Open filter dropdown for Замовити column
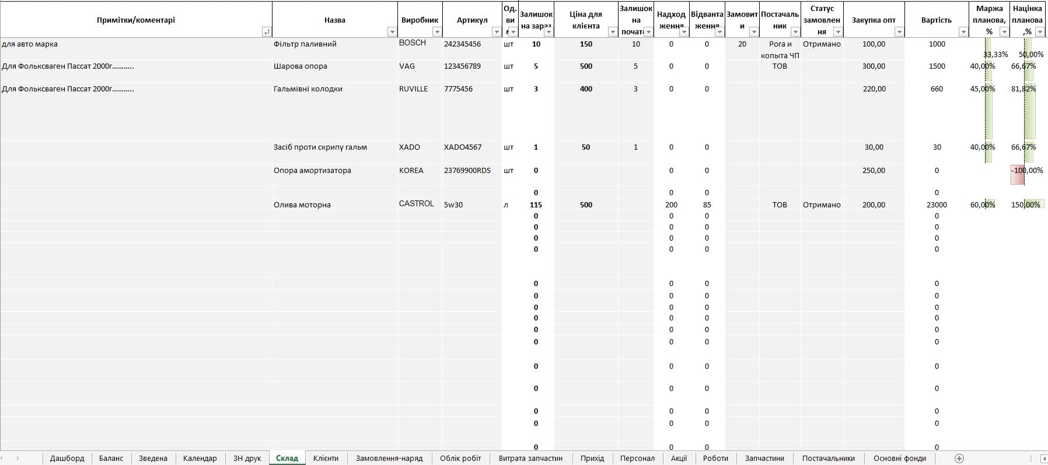The width and height of the screenshot is (1048, 465). [x=753, y=32]
